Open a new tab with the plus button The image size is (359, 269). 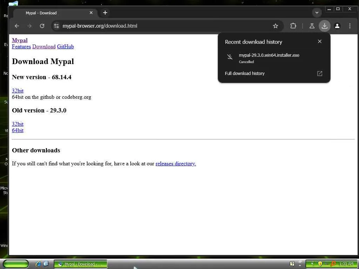(x=105, y=13)
